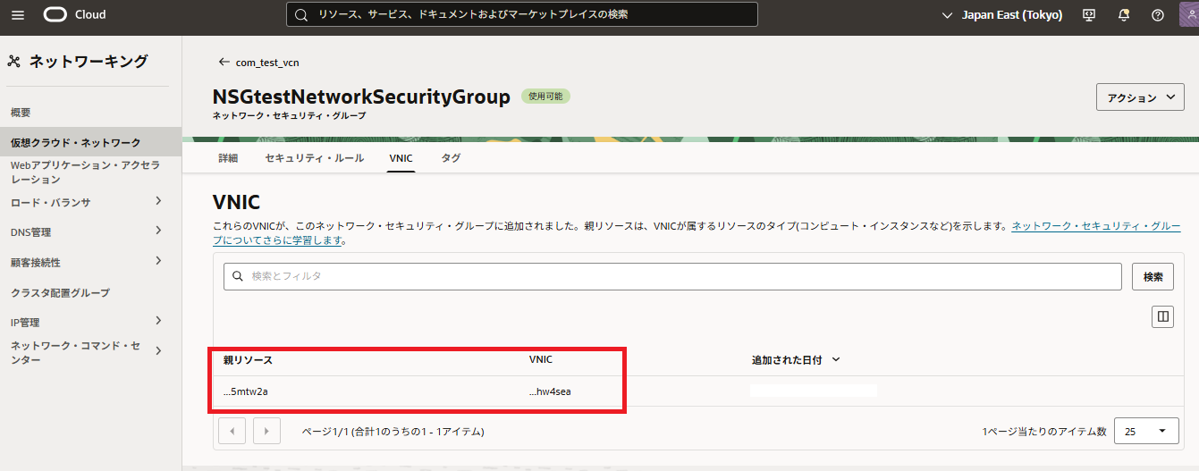Open the アクション dropdown button
The width and height of the screenshot is (1199, 471).
point(1140,97)
